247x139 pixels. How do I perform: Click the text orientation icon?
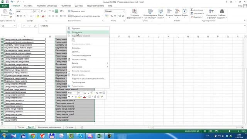pyautogui.click(x=61, y=11)
